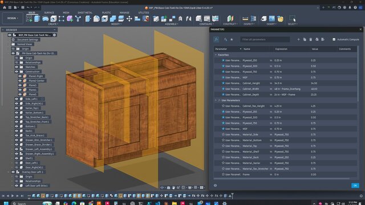Click the Align tool icon
365x205 pixels.
(137, 19)
